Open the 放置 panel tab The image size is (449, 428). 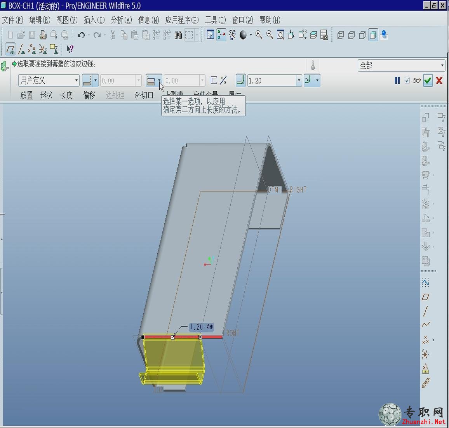26,95
